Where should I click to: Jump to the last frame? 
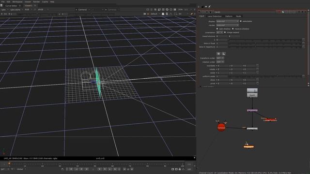click(x=115, y=169)
